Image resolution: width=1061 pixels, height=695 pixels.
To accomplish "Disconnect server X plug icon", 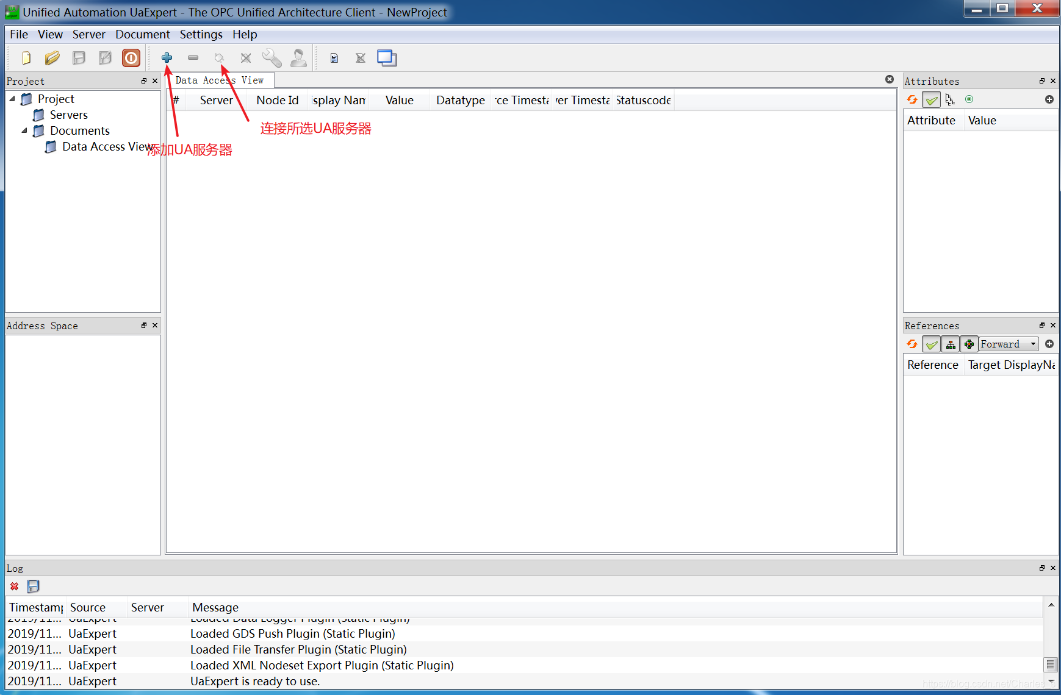I will click(x=246, y=58).
